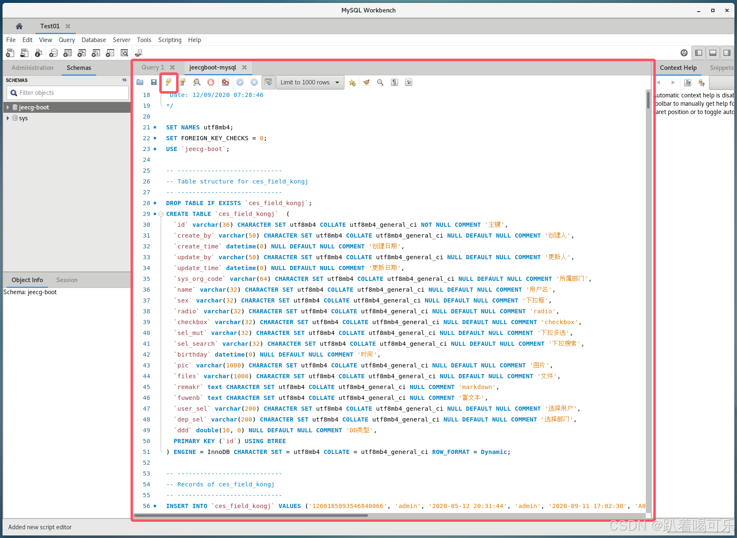The image size is (737, 538).
Task: Toggle word wrapping in editor
Action: pyautogui.click(x=408, y=82)
